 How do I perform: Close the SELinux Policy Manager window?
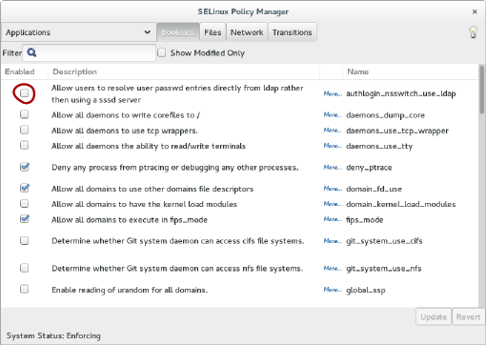coord(475,11)
